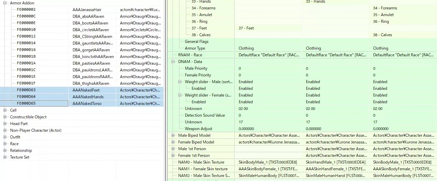Click the AAANakedHands editor ID cell
The width and height of the screenshot is (437, 181).
[x=88, y=97]
